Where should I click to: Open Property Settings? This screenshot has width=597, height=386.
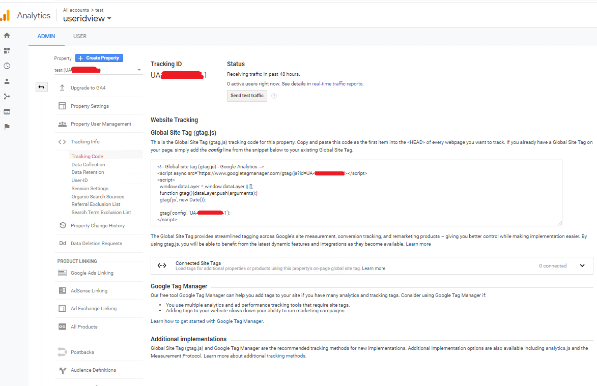point(90,106)
